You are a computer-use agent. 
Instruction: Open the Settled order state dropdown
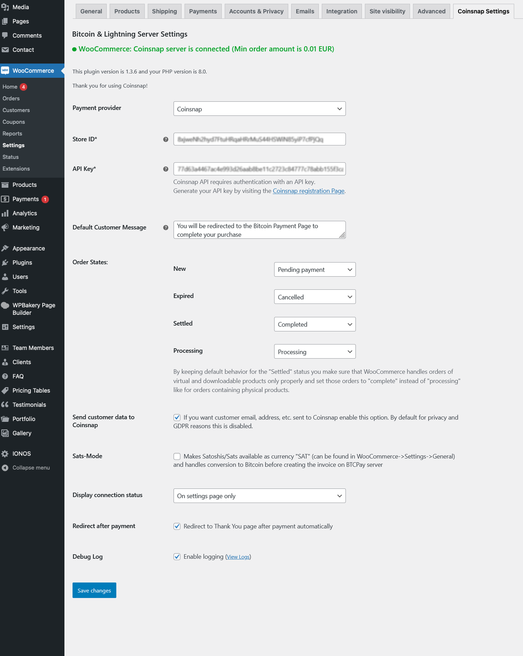pyautogui.click(x=315, y=324)
